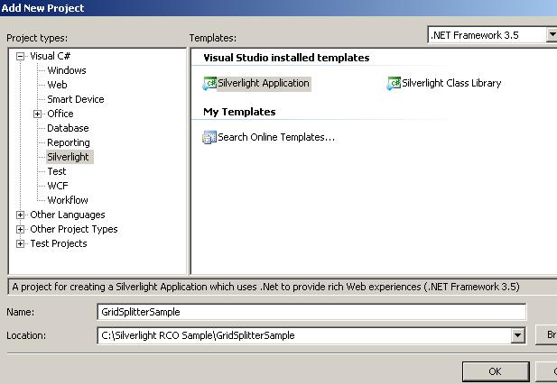Expand the Office tree node

(x=37, y=114)
